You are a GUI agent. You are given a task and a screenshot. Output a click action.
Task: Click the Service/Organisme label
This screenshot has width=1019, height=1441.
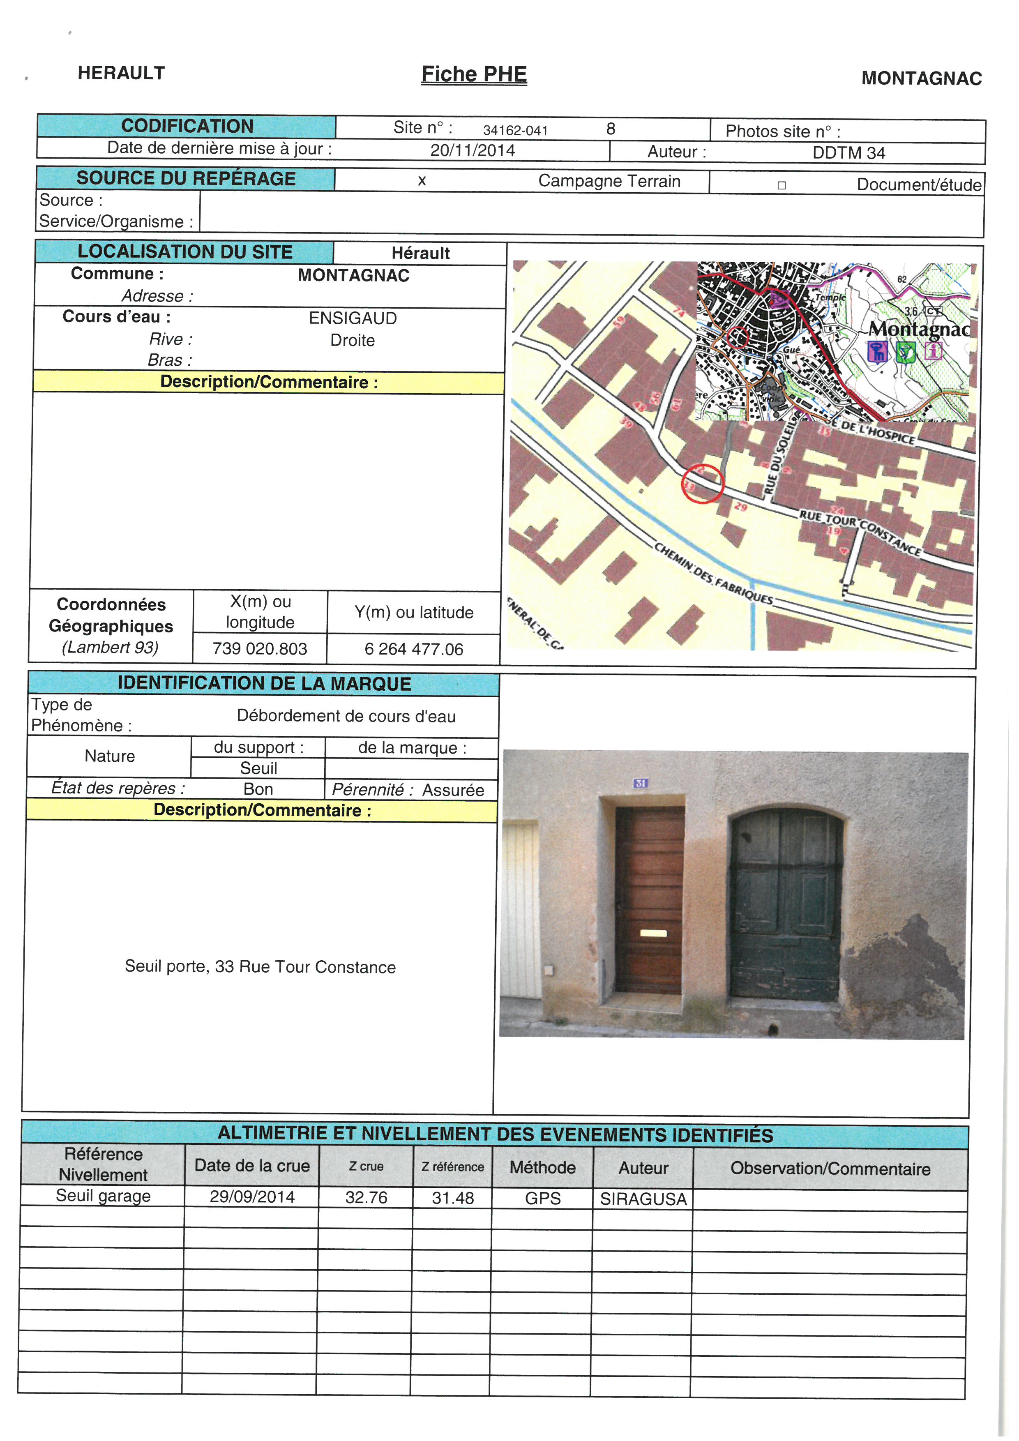coord(116,221)
